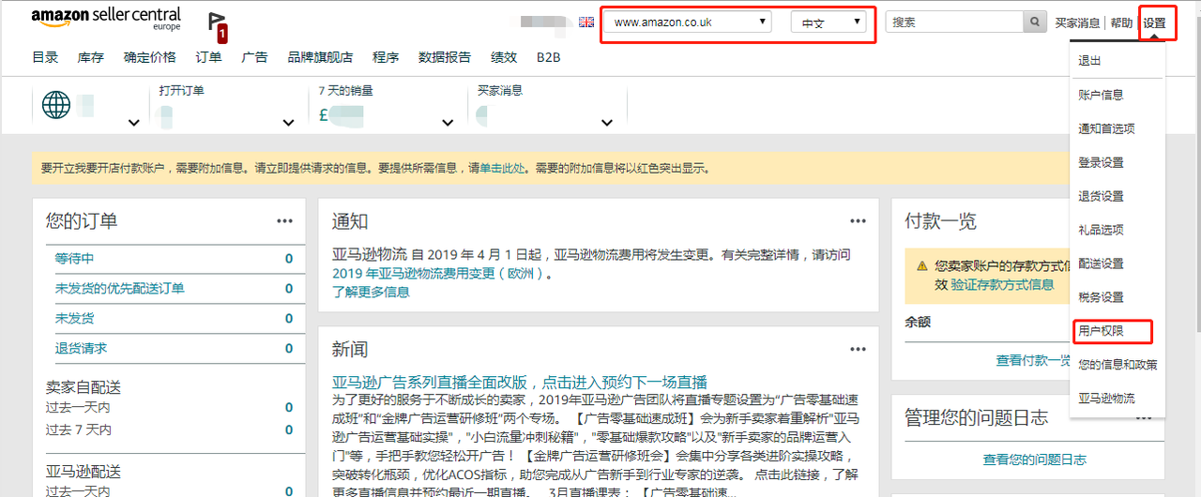Open the 品牌旗舰店 menu
1201x497 pixels.
[320, 57]
